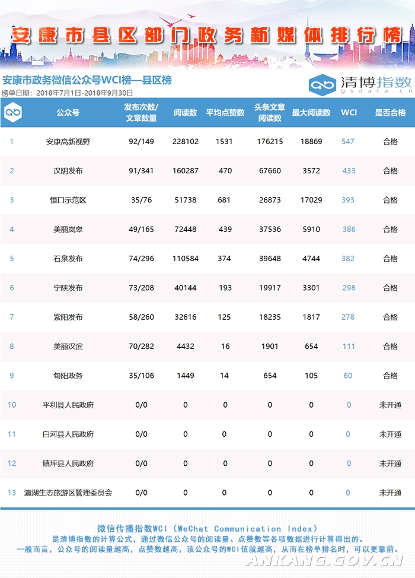Image resolution: width=415 pixels, height=578 pixels.
Task: Click WCI value 298
Action: (349, 288)
